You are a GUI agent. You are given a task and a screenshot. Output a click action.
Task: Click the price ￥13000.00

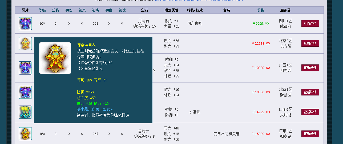pyautogui.click(x=260, y=92)
